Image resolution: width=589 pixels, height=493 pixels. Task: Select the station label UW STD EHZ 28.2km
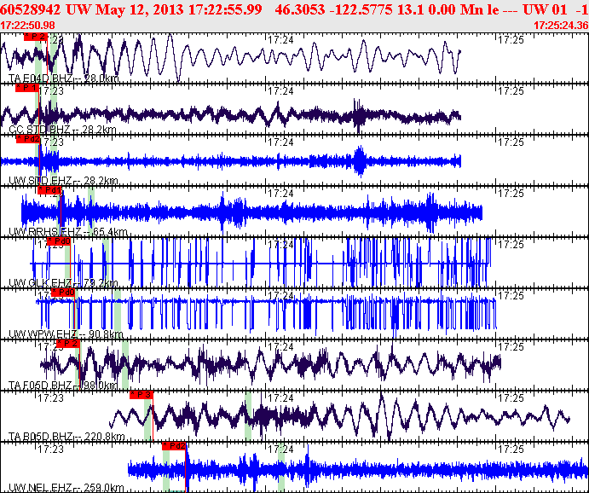click(x=63, y=181)
